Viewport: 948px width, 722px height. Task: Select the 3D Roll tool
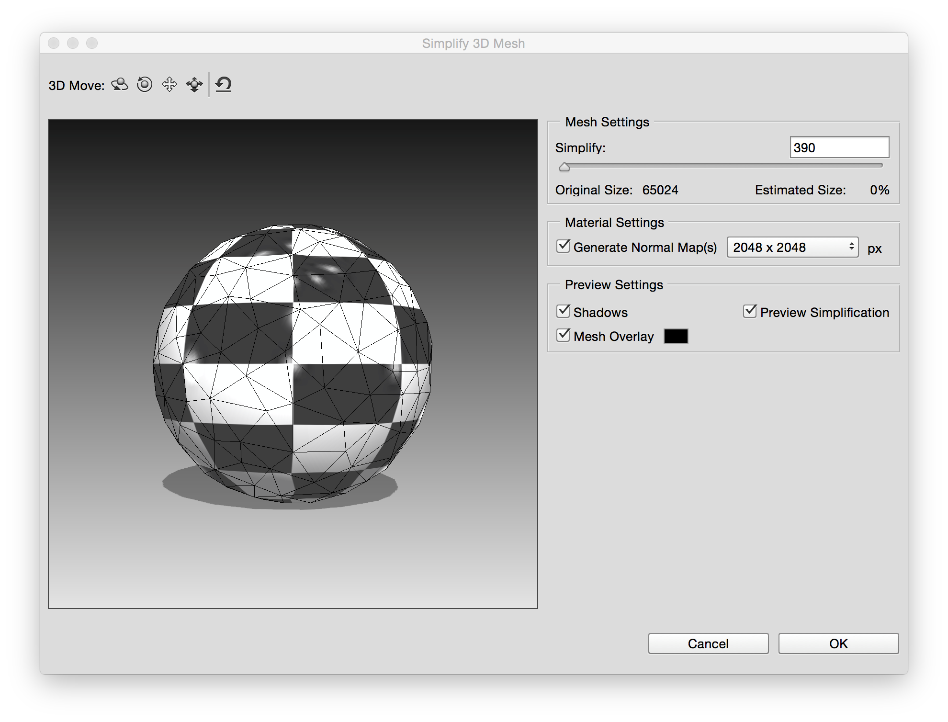pyautogui.click(x=144, y=85)
